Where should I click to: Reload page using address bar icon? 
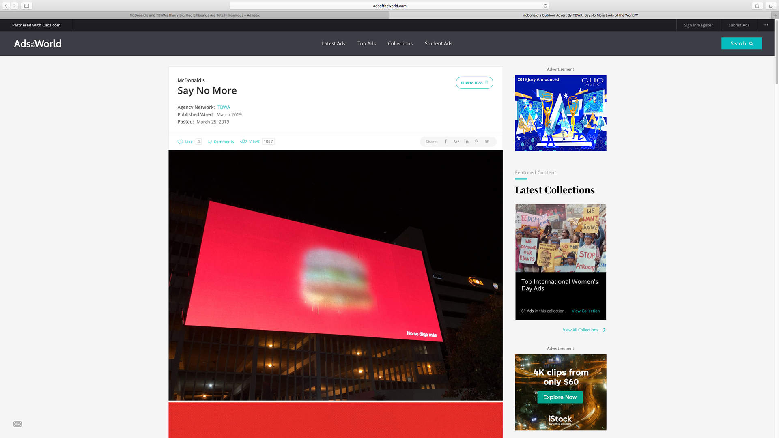point(545,6)
